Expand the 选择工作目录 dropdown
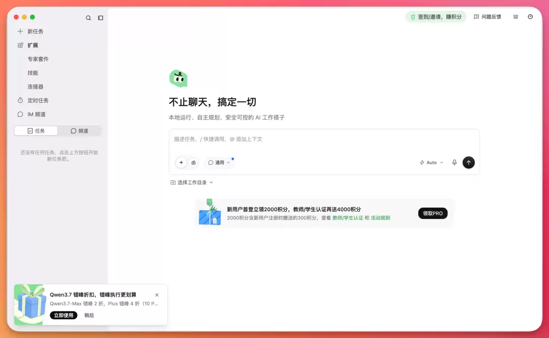 (x=192, y=182)
